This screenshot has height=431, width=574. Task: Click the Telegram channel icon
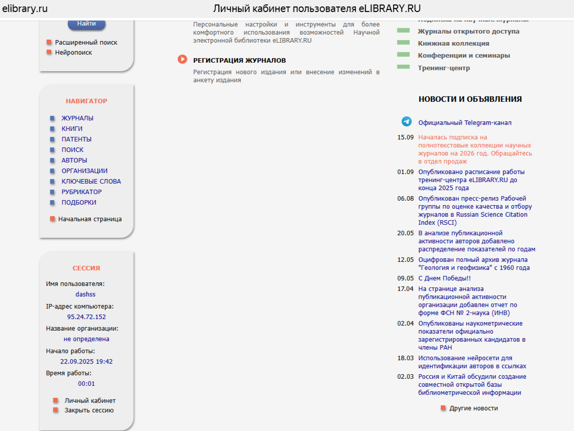coord(406,122)
